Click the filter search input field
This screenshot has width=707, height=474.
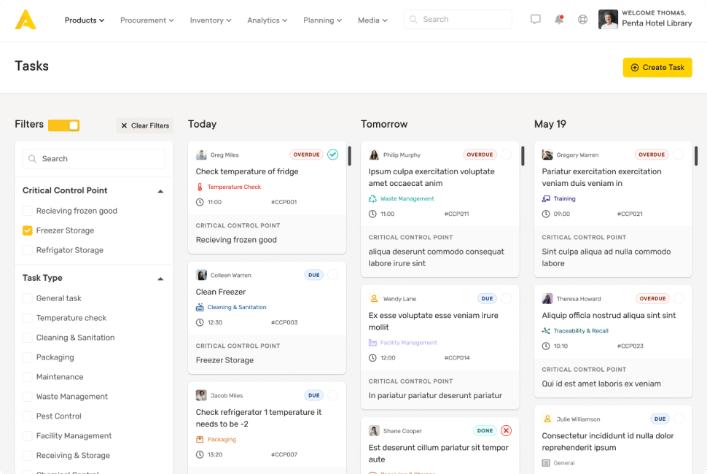[x=94, y=159]
